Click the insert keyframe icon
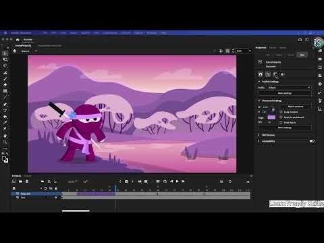324x243 pixels. coord(126,182)
